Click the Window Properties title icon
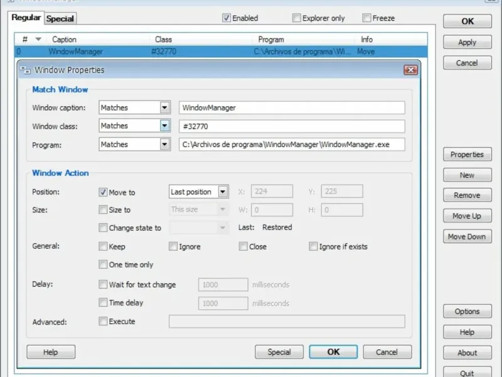This screenshot has height=377, width=502. tap(25, 70)
